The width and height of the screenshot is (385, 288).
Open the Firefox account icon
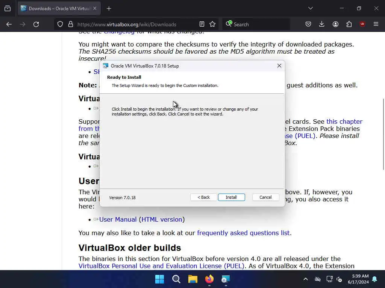click(335, 24)
